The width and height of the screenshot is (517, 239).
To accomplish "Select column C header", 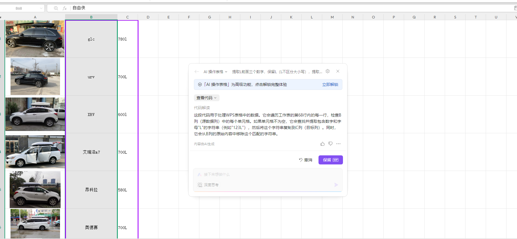I will (x=127, y=17).
